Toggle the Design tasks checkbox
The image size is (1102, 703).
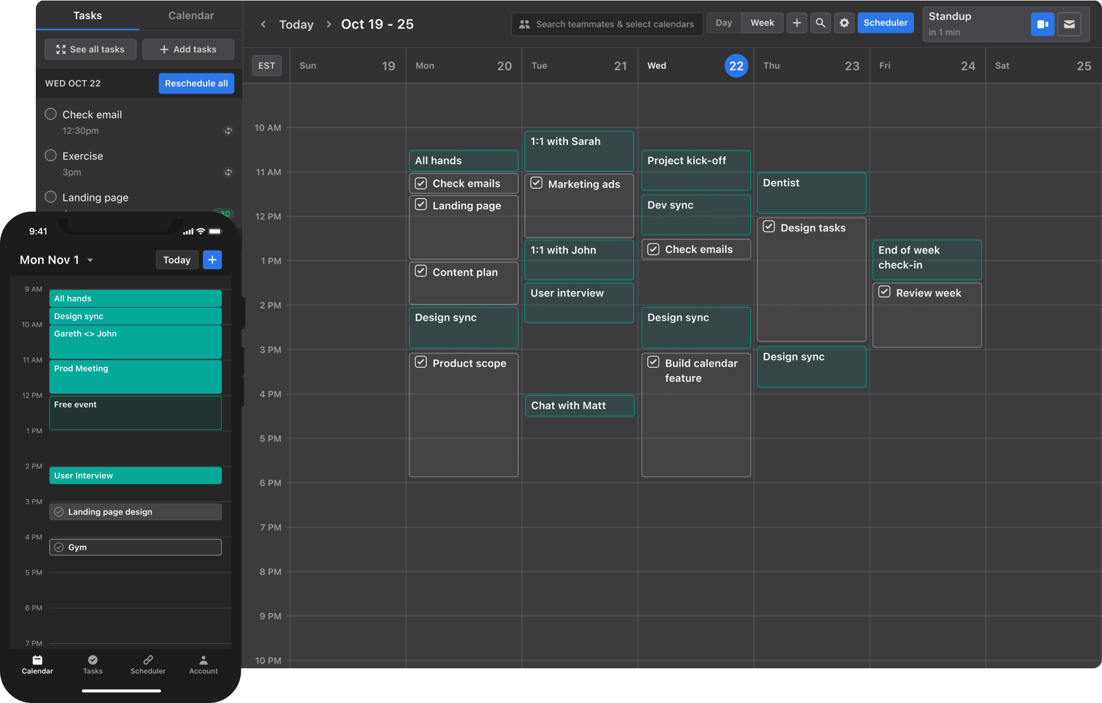(769, 227)
